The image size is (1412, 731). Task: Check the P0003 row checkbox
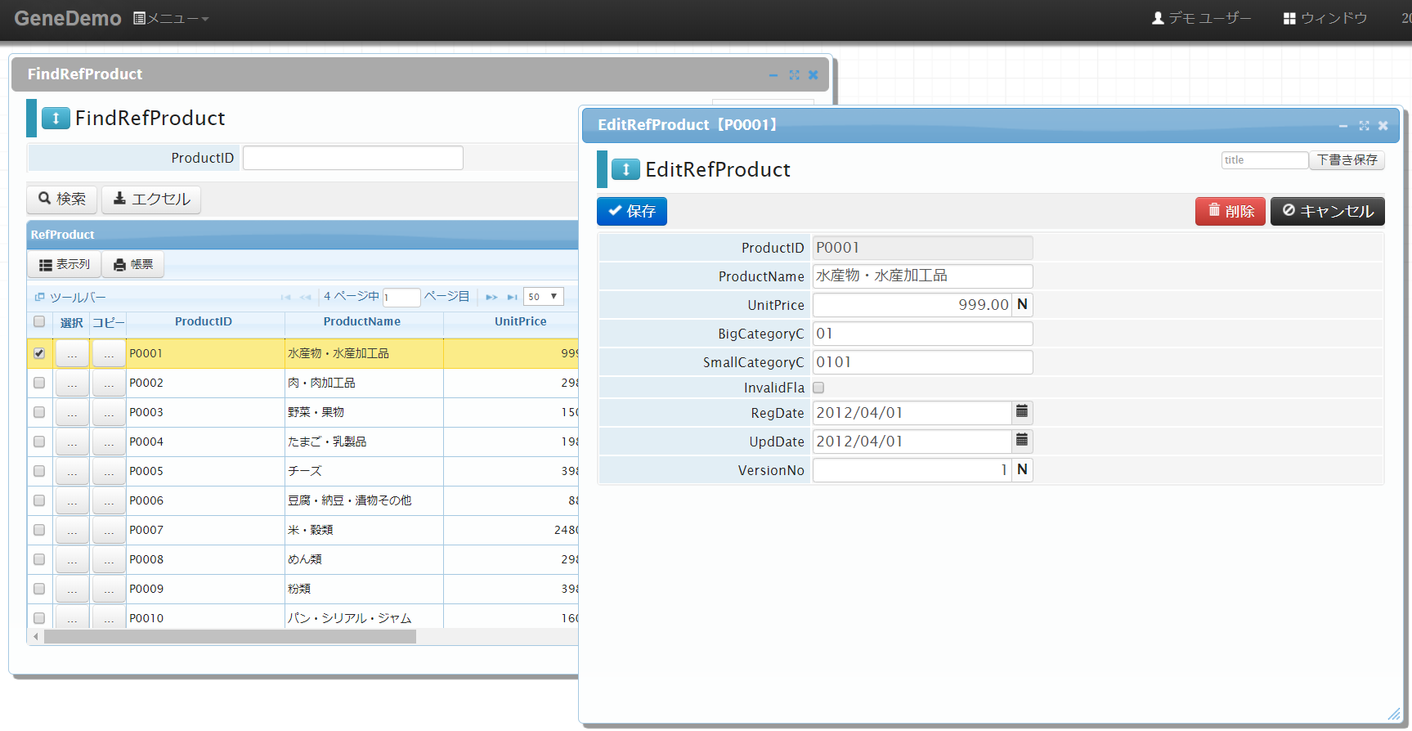[39, 412]
